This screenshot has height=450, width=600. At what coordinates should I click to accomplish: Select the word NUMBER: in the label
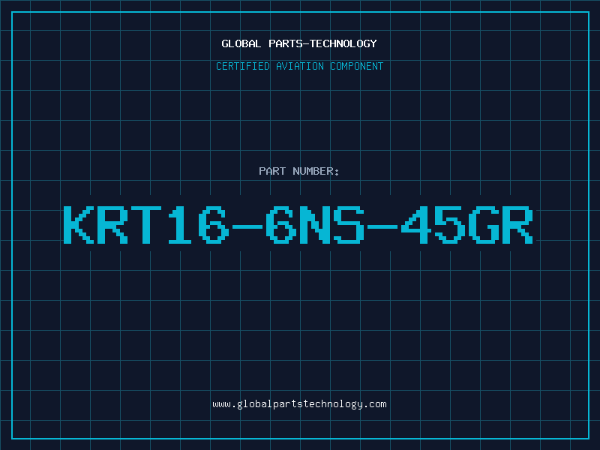[x=316, y=171]
